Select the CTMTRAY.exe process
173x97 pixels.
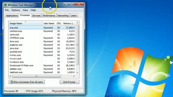[42, 38]
